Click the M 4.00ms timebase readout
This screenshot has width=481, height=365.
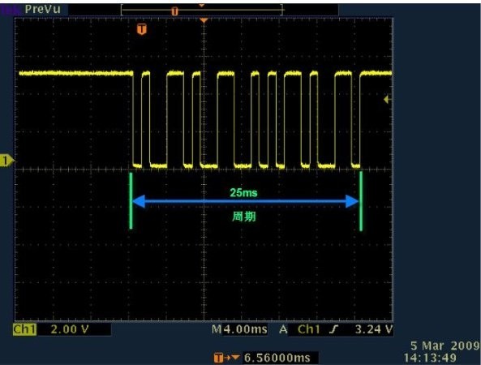coord(239,329)
